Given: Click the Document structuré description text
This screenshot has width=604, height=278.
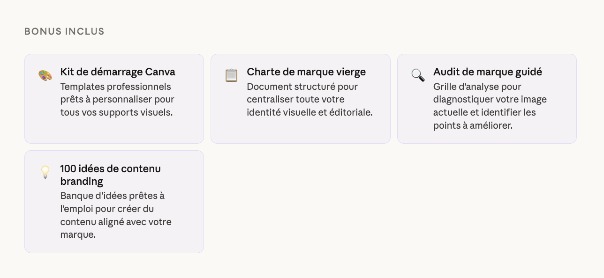Looking at the screenshot, I should [309, 100].
